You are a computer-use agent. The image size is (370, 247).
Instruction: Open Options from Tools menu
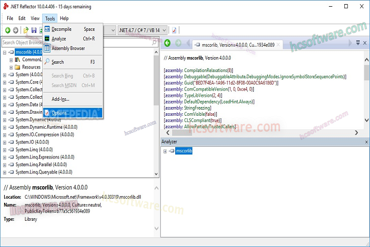(73, 113)
